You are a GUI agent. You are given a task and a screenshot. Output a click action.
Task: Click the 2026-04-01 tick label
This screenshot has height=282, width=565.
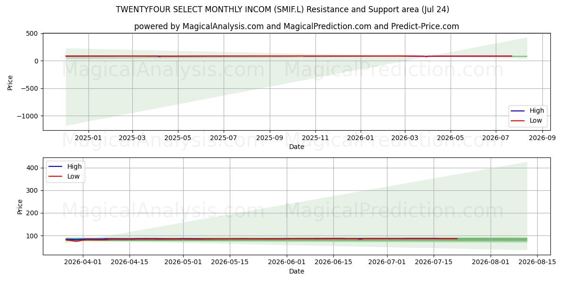click(83, 262)
